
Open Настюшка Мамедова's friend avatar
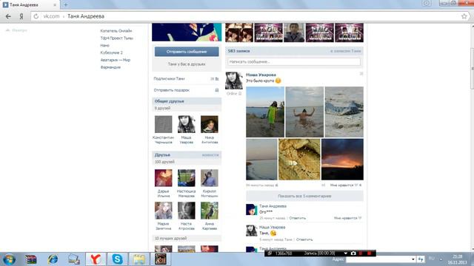(x=186, y=178)
